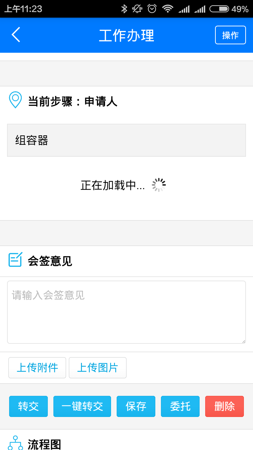Tap the loading spinner icon
Viewport: 253px width, 450px height.
(x=159, y=185)
